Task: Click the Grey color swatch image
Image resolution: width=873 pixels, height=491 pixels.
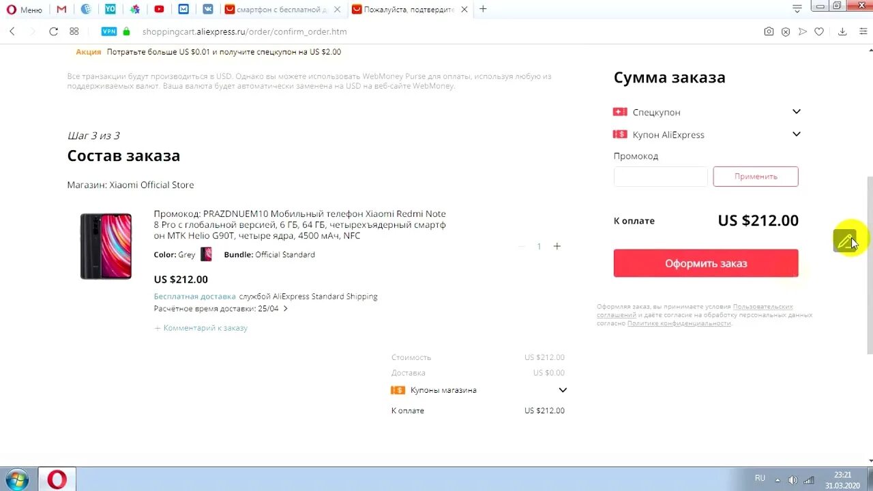Action: (x=206, y=254)
